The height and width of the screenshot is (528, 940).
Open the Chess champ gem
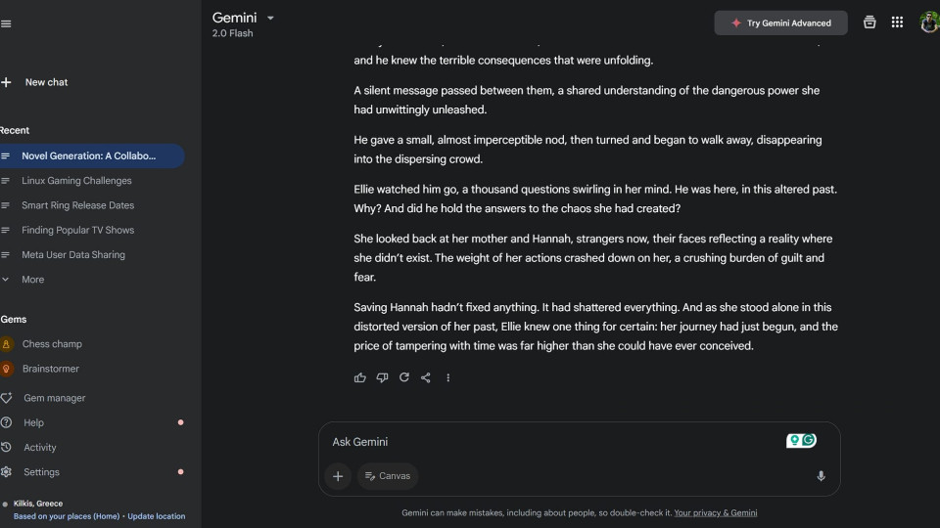(52, 344)
